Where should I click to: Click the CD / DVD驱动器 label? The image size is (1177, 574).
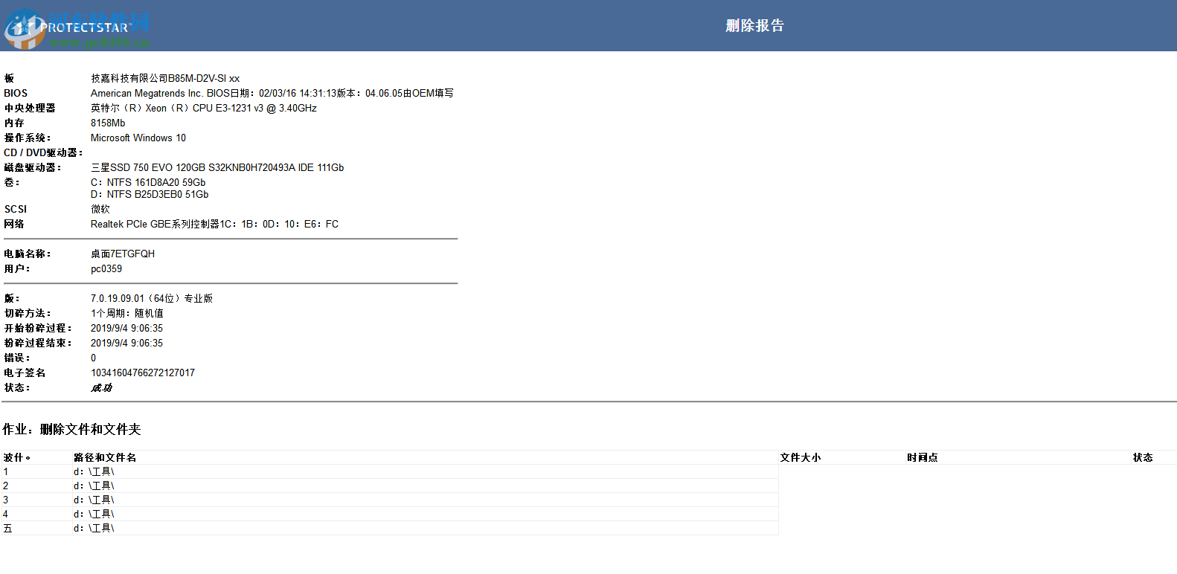point(43,152)
